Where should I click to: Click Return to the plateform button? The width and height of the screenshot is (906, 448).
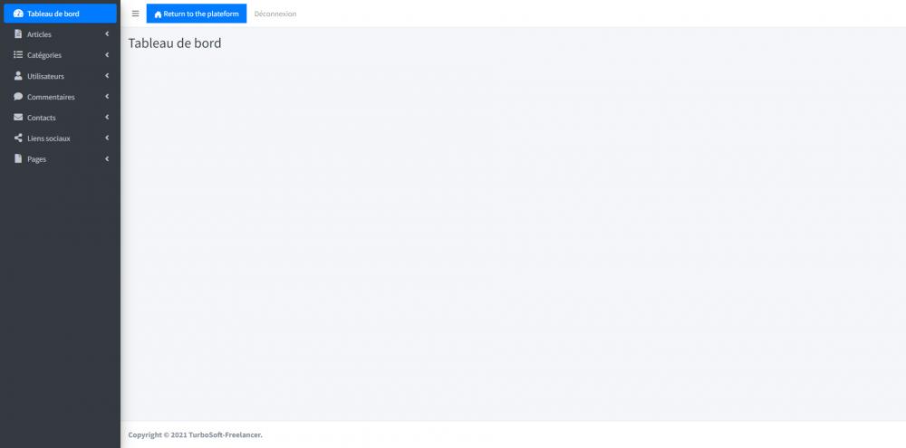click(x=197, y=14)
